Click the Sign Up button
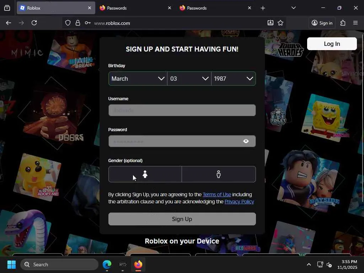 click(x=182, y=219)
